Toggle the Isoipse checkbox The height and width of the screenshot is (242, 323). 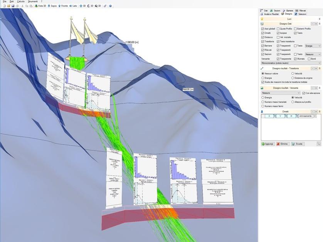(278, 33)
